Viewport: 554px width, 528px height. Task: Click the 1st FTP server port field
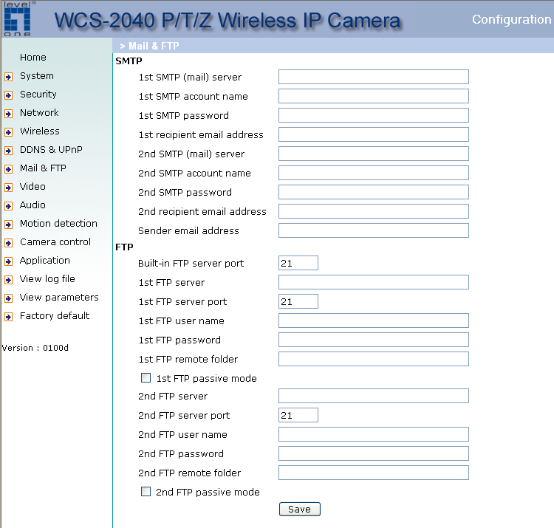pyautogui.click(x=298, y=301)
